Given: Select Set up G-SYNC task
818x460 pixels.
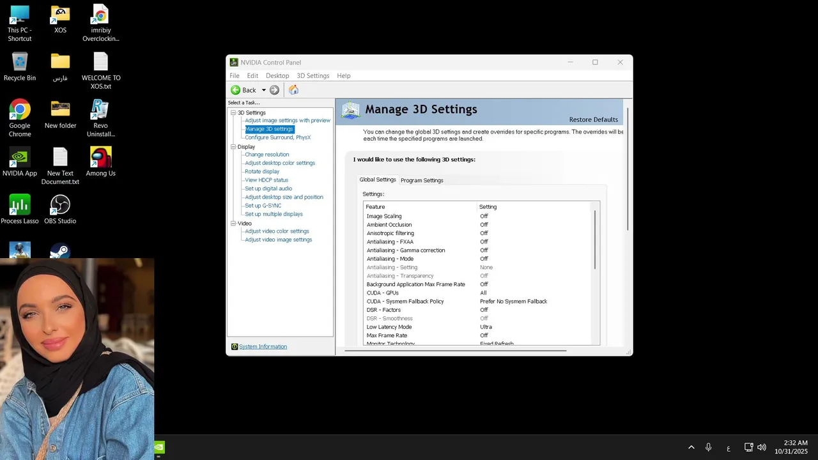Looking at the screenshot, I should pos(263,206).
